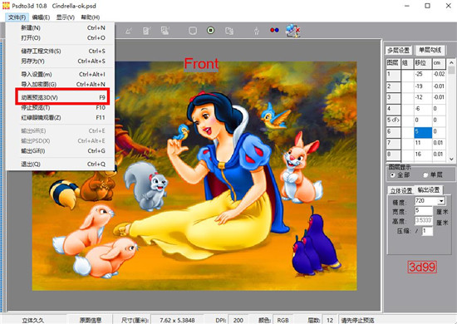
Task: Click the red and blue dots icon
Action: pyautogui.click(x=274, y=30)
